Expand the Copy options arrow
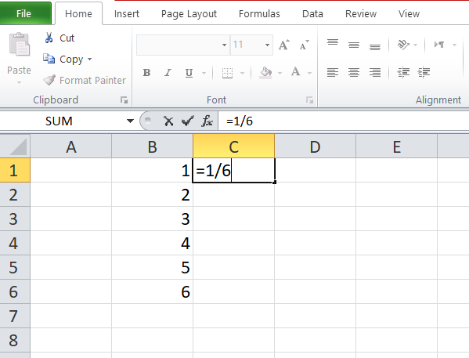Image resolution: width=469 pixels, height=358 pixels. click(x=90, y=60)
